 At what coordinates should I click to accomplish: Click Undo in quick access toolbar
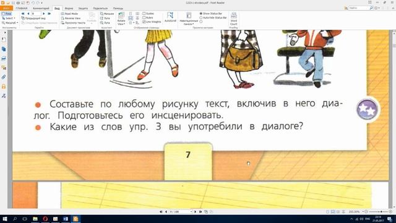33,2
